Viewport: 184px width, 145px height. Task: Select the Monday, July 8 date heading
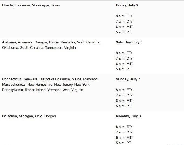[x=128, y=116]
